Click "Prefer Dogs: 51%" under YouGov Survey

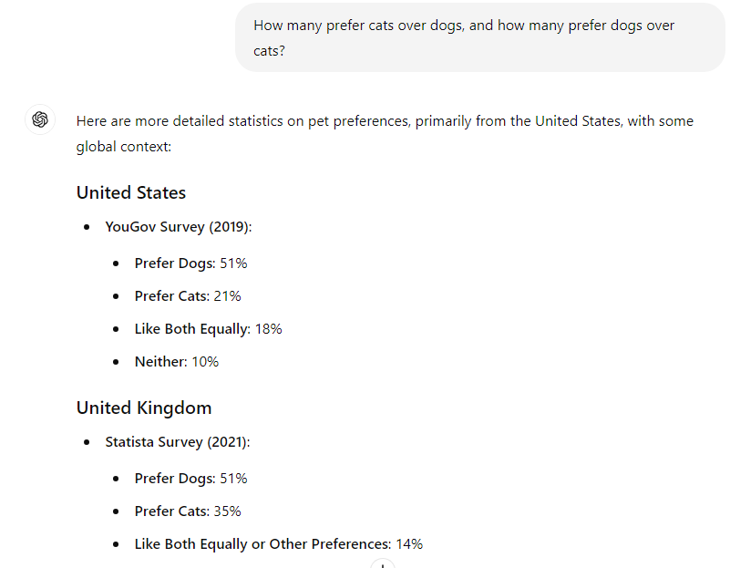pyautogui.click(x=190, y=263)
